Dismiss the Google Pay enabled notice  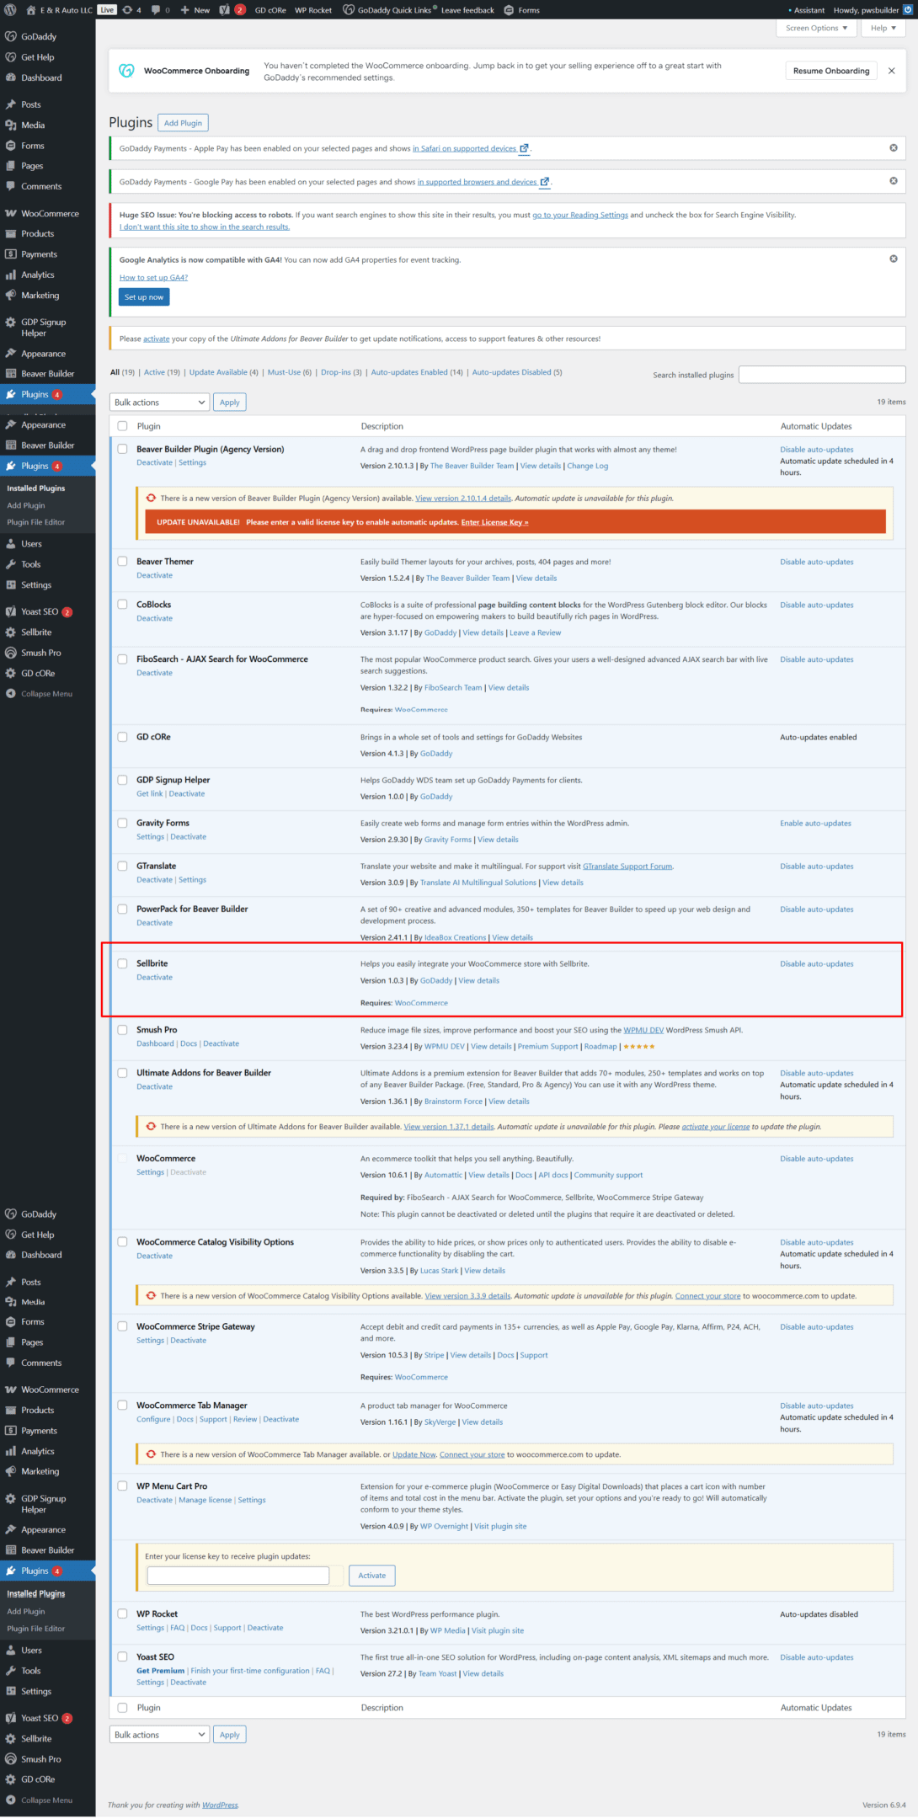click(x=894, y=181)
